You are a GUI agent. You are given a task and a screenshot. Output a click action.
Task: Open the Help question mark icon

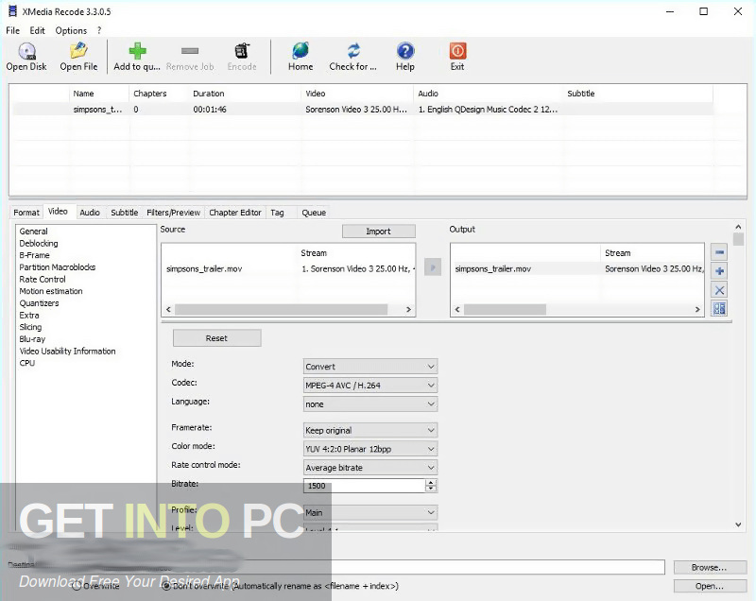(x=405, y=51)
